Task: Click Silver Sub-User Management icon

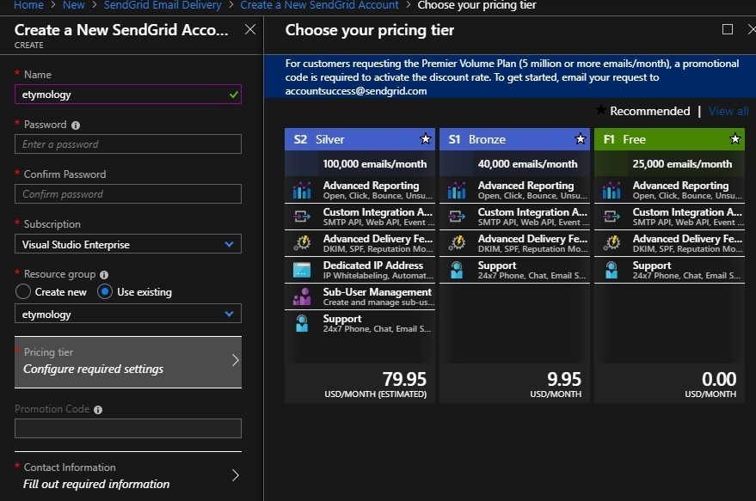Action: pyautogui.click(x=302, y=296)
